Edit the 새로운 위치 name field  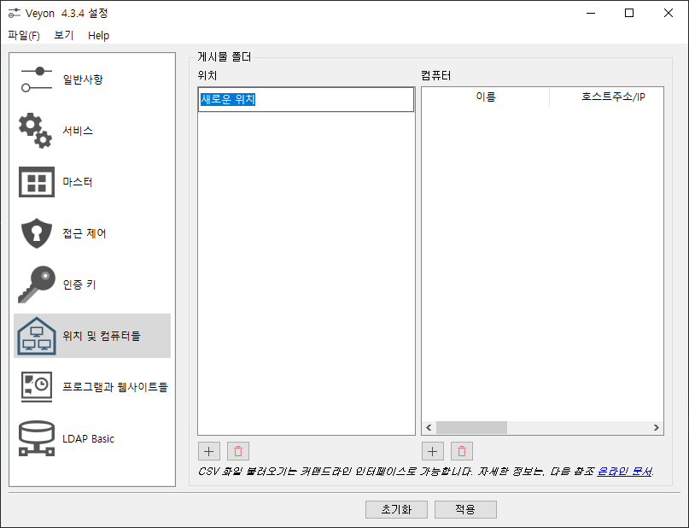[306, 99]
